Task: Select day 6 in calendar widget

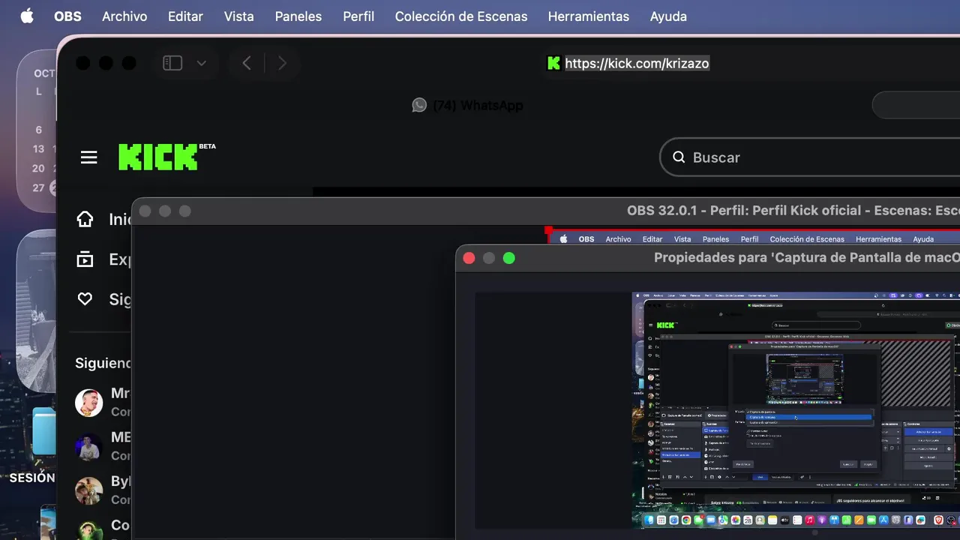Action: tap(39, 129)
